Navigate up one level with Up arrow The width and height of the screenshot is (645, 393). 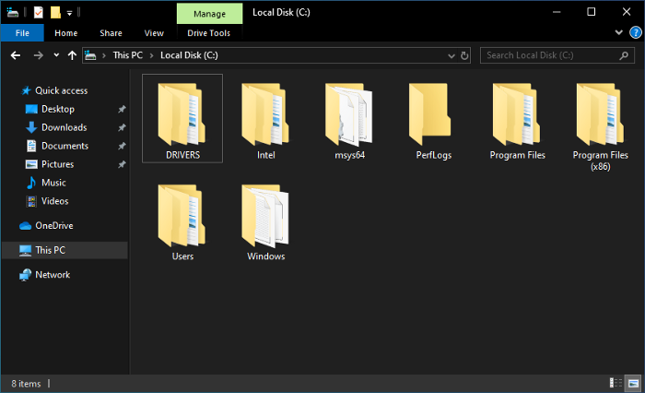pos(73,55)
